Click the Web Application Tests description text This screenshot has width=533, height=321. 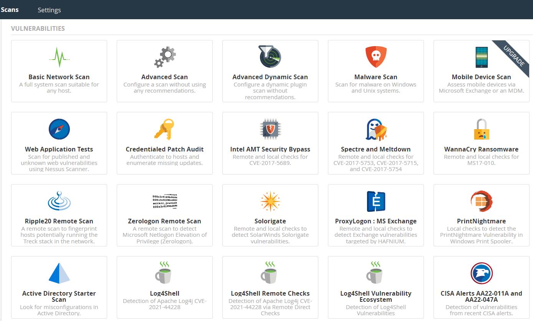tap(59, 163)
